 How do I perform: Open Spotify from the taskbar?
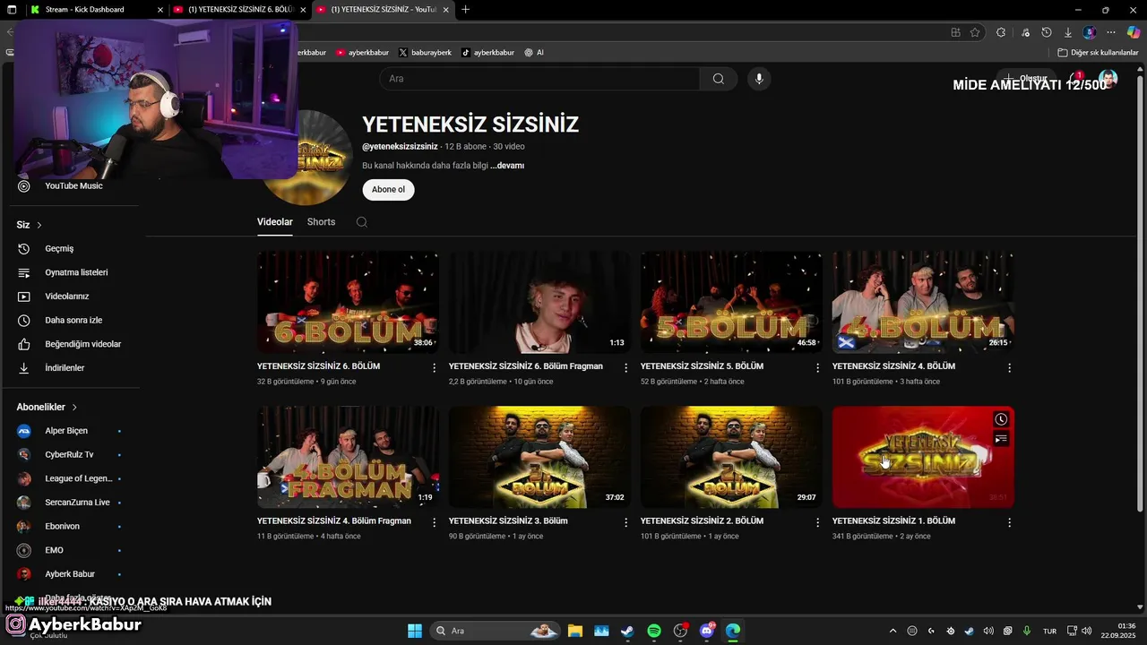(654, 631)
